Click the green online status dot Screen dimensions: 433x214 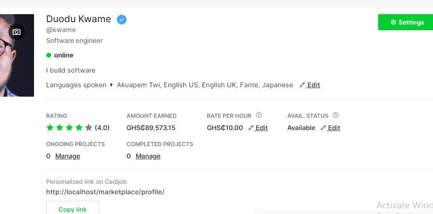pos(49,55)
